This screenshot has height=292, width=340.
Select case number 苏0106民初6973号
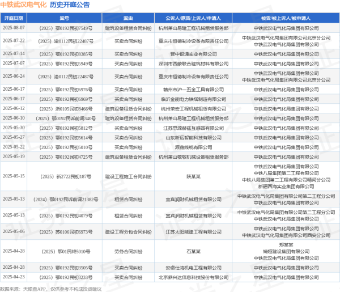tap(66, 232)
